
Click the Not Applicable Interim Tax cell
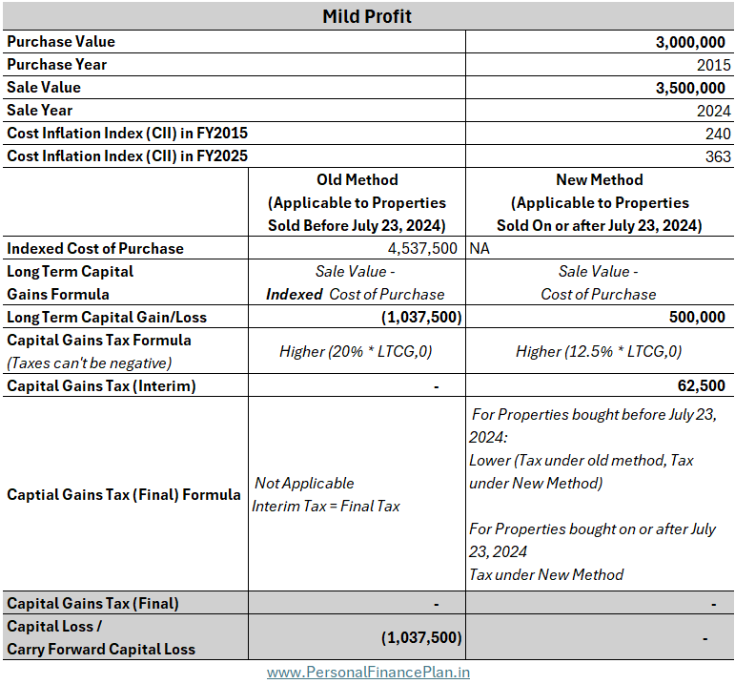[x=357, y=494]
